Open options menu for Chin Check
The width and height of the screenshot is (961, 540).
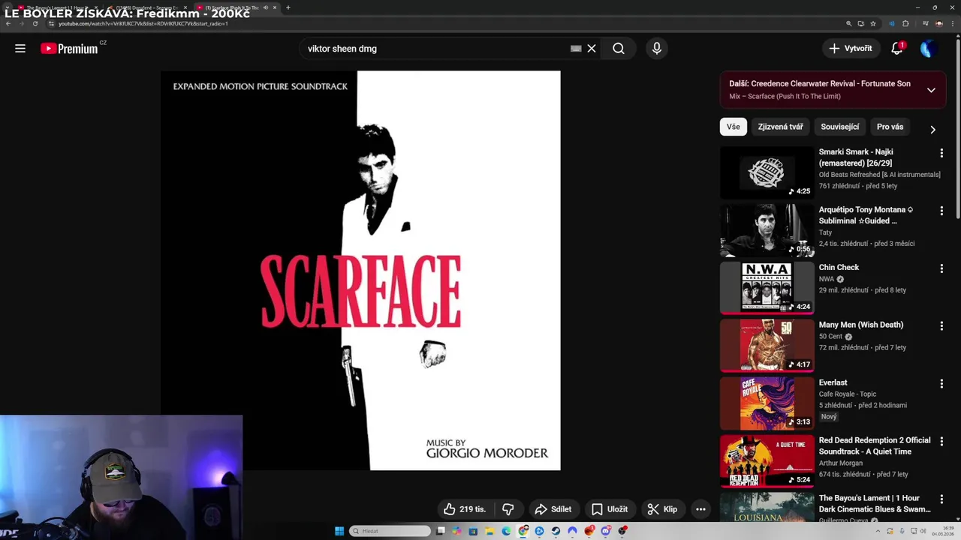[941, 268]
